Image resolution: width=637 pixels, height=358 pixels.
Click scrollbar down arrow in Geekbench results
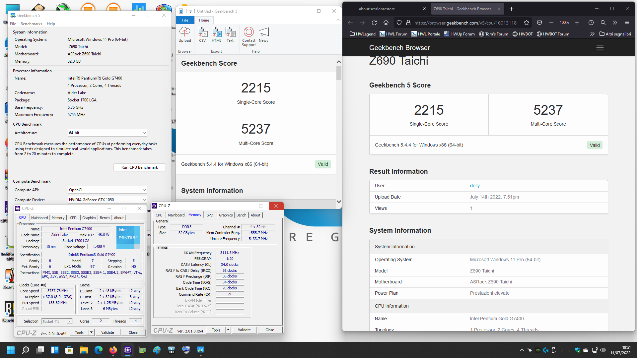(339, 202)
